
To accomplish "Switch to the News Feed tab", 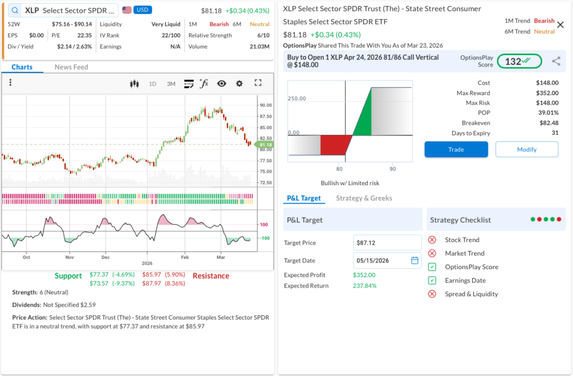I will pos(71,67).
